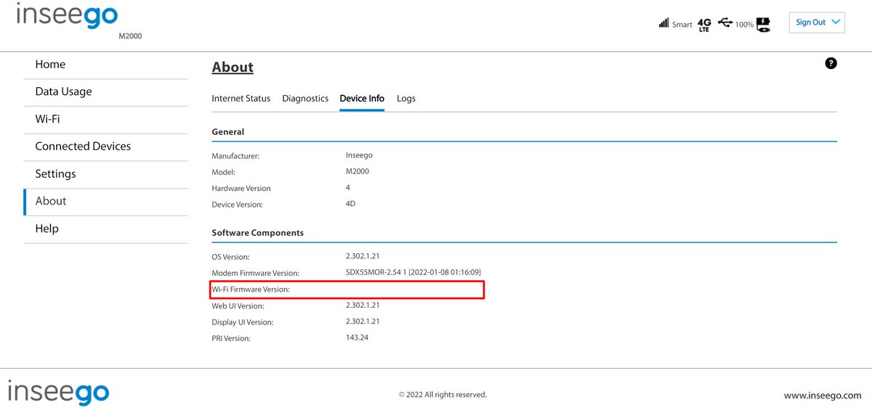Click Manufacturer value Inseego
Viewport: 872px width, 410px height.
(359, 155)
